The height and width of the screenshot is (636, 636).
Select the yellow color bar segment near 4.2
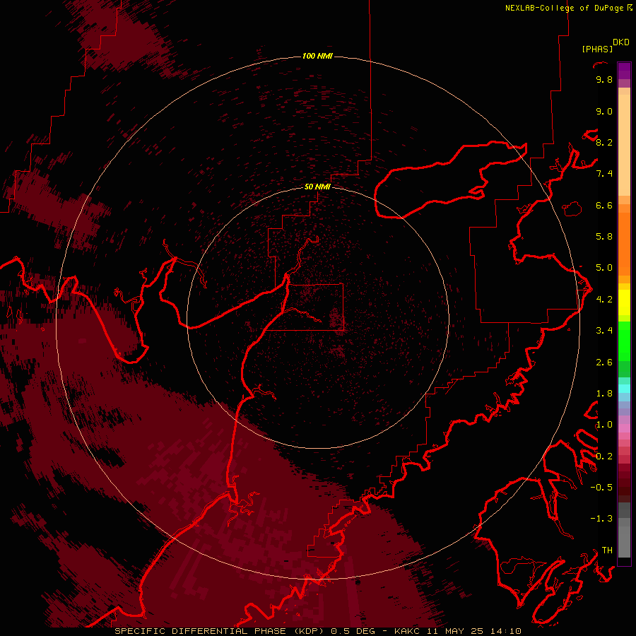pyautogui.click(x=624, y=302)
